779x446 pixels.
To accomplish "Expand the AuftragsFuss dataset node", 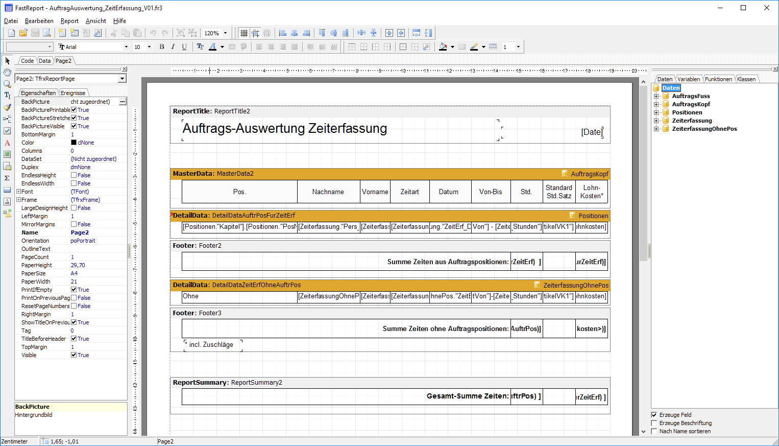I will [x=656, y=96].
